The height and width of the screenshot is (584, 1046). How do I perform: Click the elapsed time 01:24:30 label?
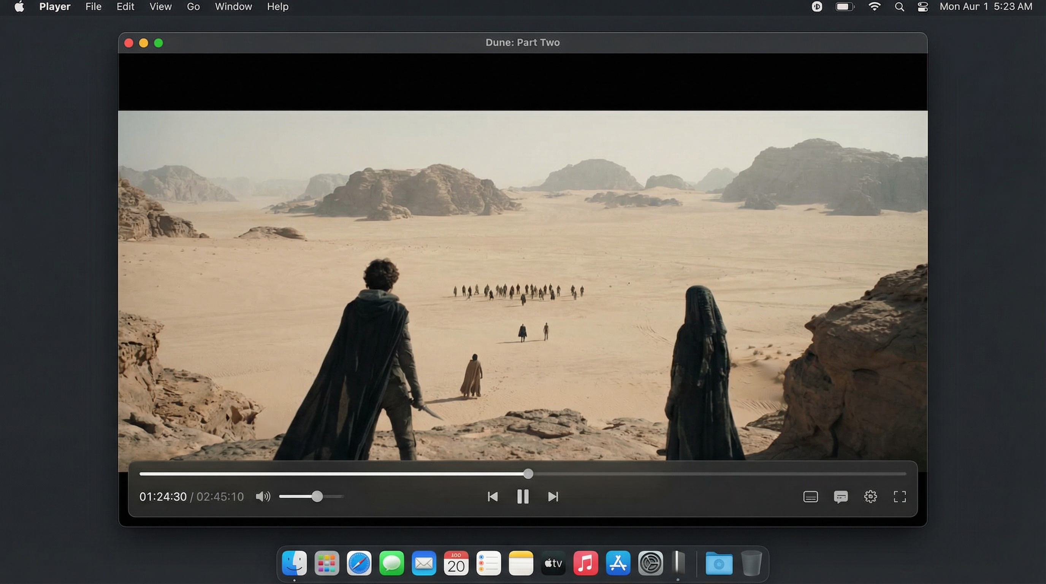[163, 496]
